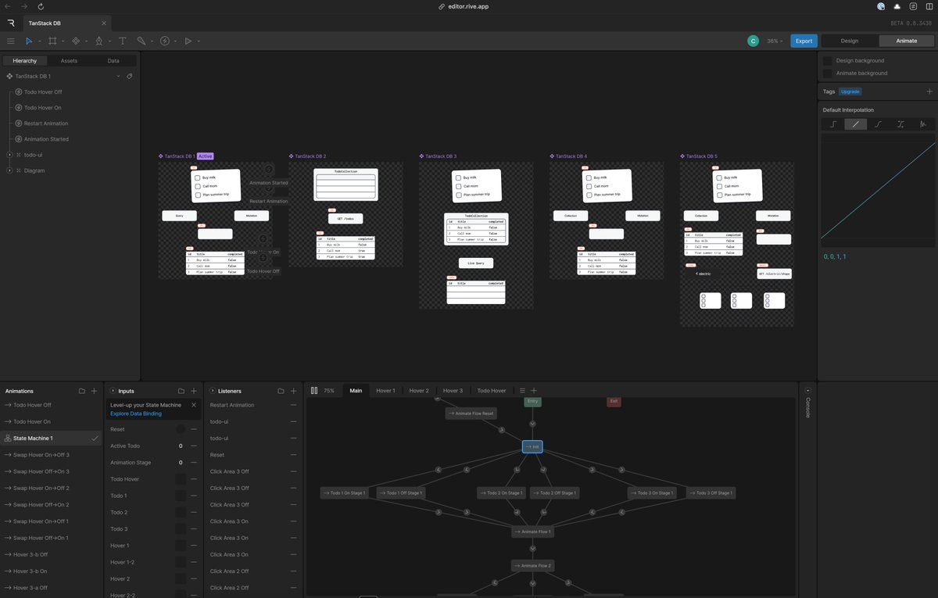Check the 'Buy milk' checkbox in TanStack DB 3

point(458,178)
